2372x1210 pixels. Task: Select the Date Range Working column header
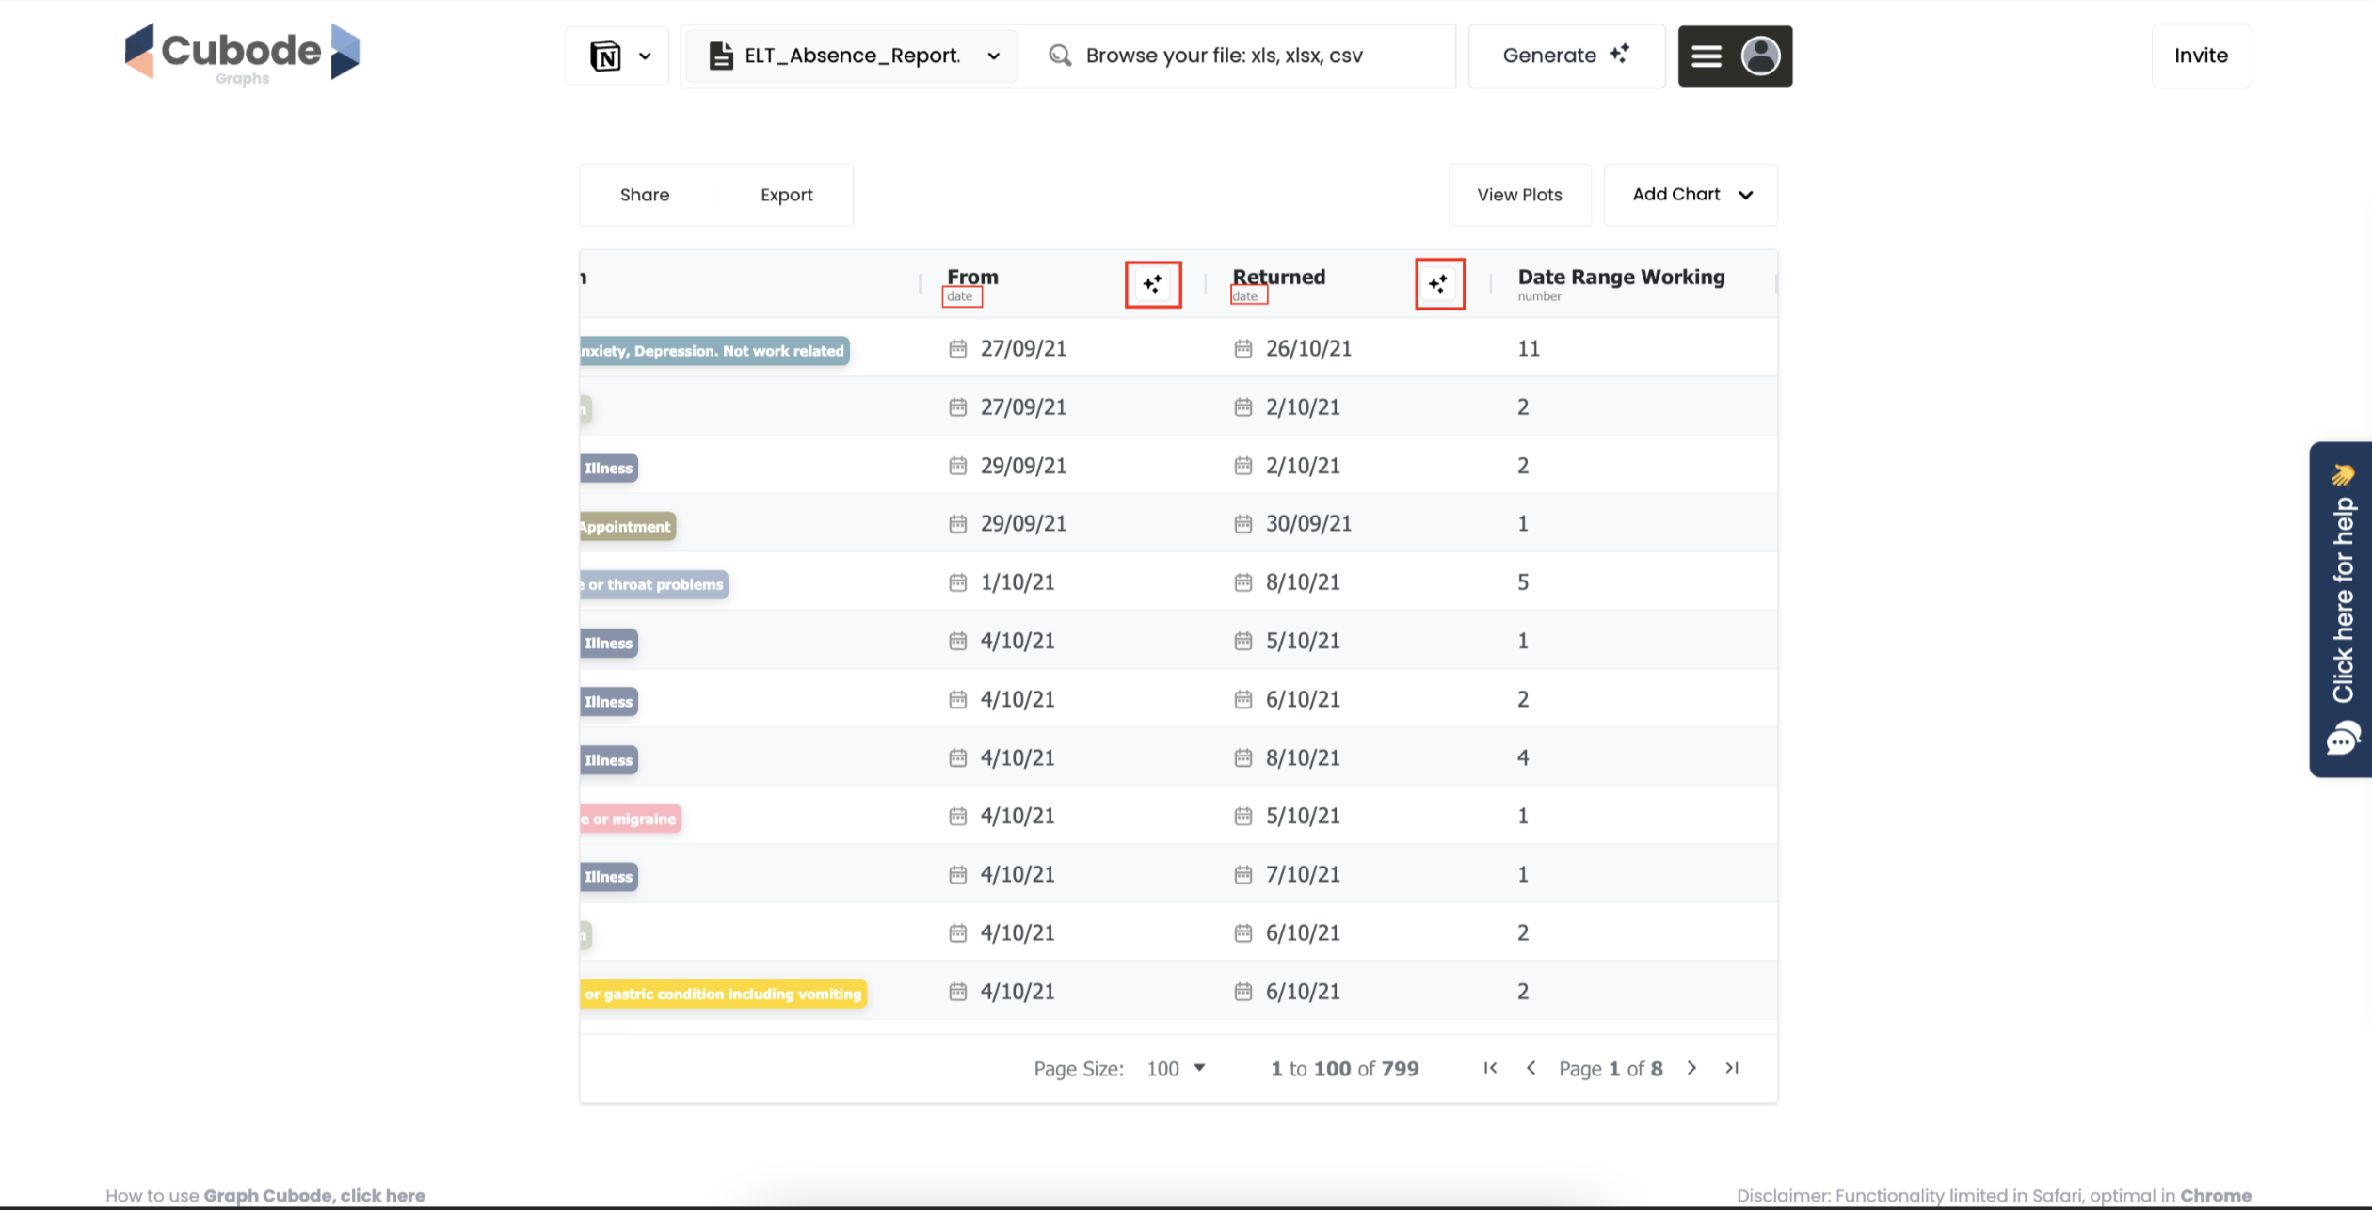1621,277
